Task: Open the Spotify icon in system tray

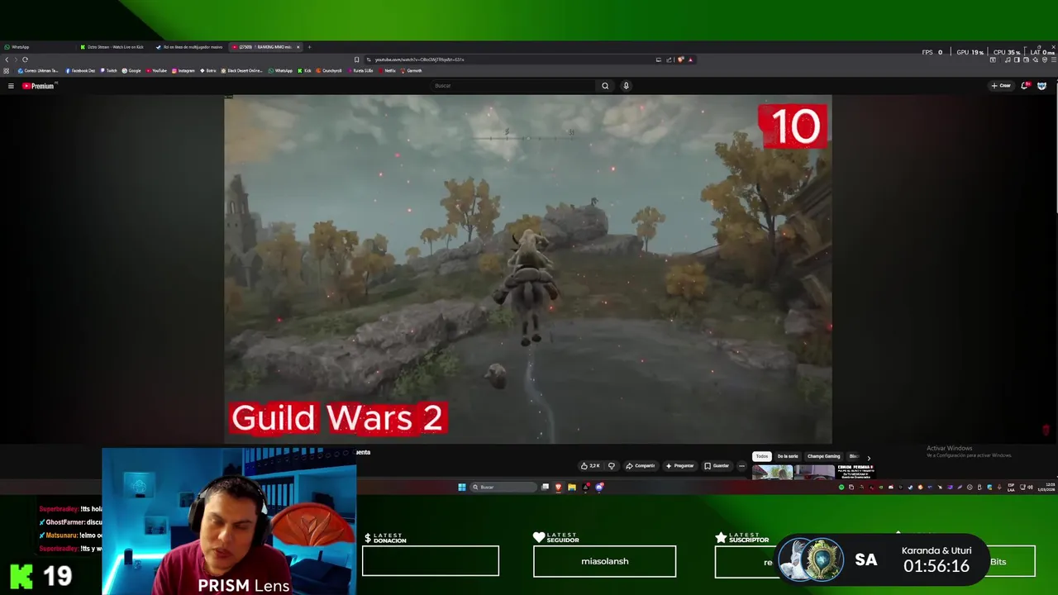Action: pyautogui.click(x=841, y=487)
